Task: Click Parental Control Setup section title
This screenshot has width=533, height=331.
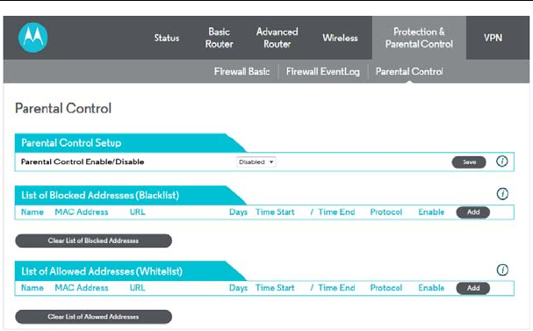Action: click(x=71, y=143)
